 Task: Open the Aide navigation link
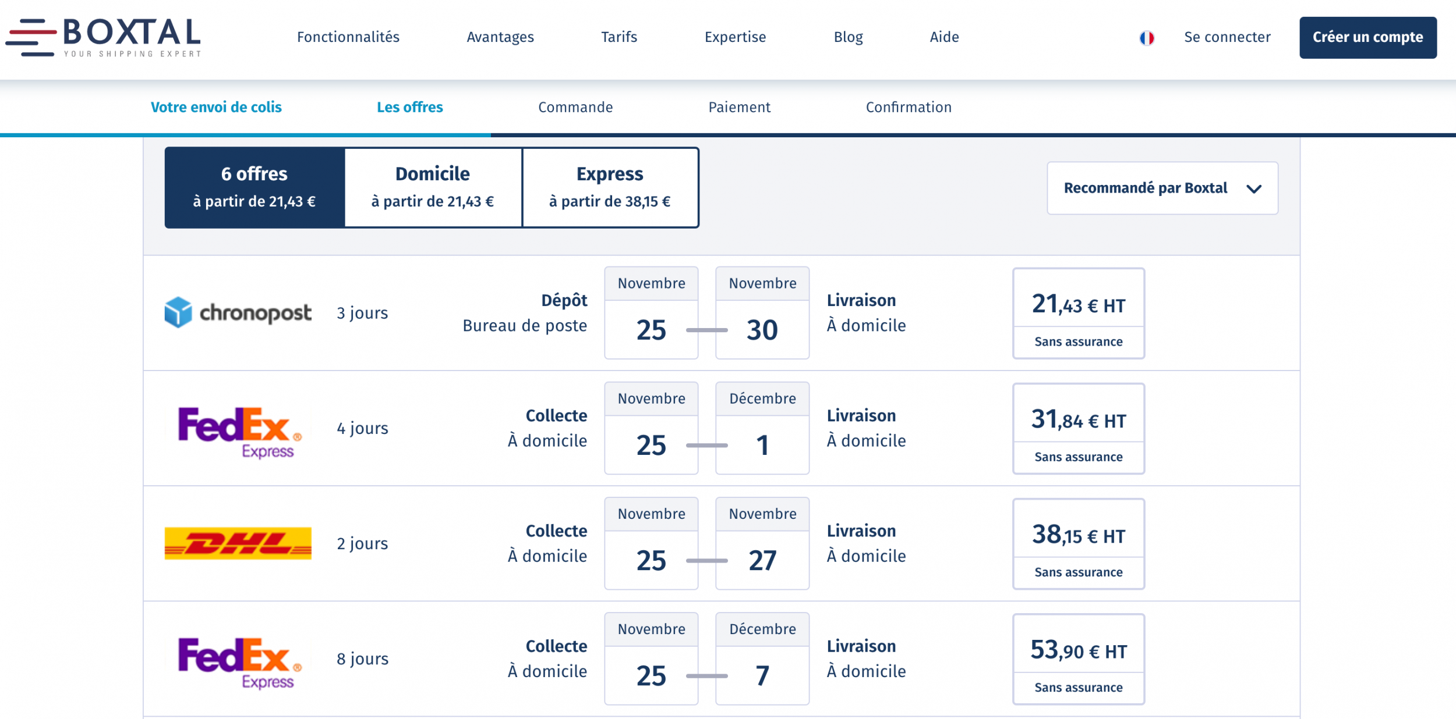(x=944, y=37)
